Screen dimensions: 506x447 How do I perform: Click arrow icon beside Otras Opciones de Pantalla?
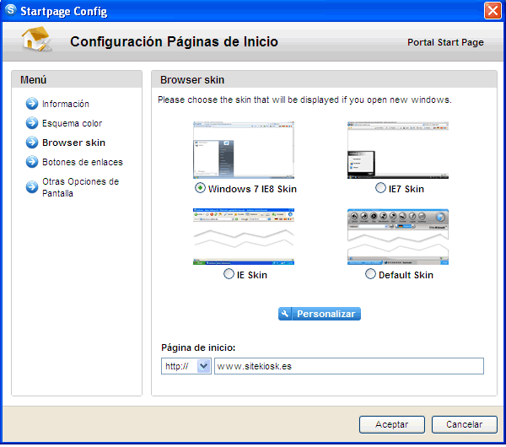coord(32,187)
